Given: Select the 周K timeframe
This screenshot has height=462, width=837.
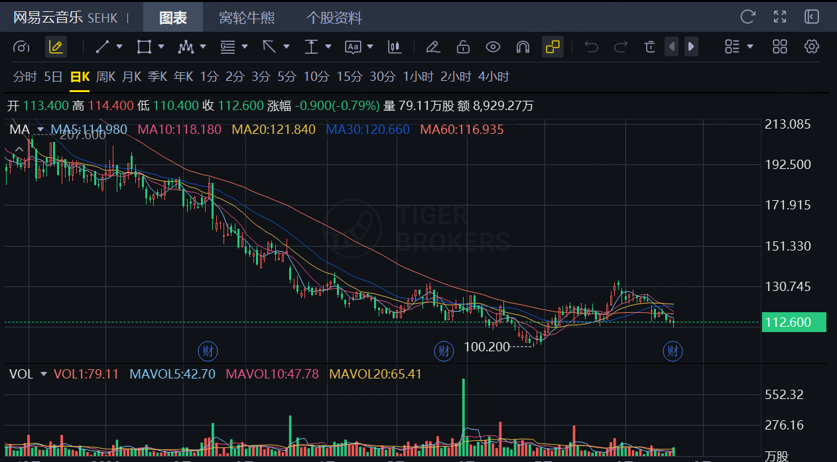Looking at the screenshot, I should 105,77.
